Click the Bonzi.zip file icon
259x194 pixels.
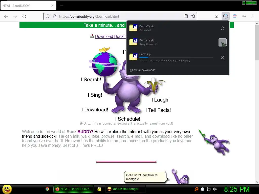point(133,57)
